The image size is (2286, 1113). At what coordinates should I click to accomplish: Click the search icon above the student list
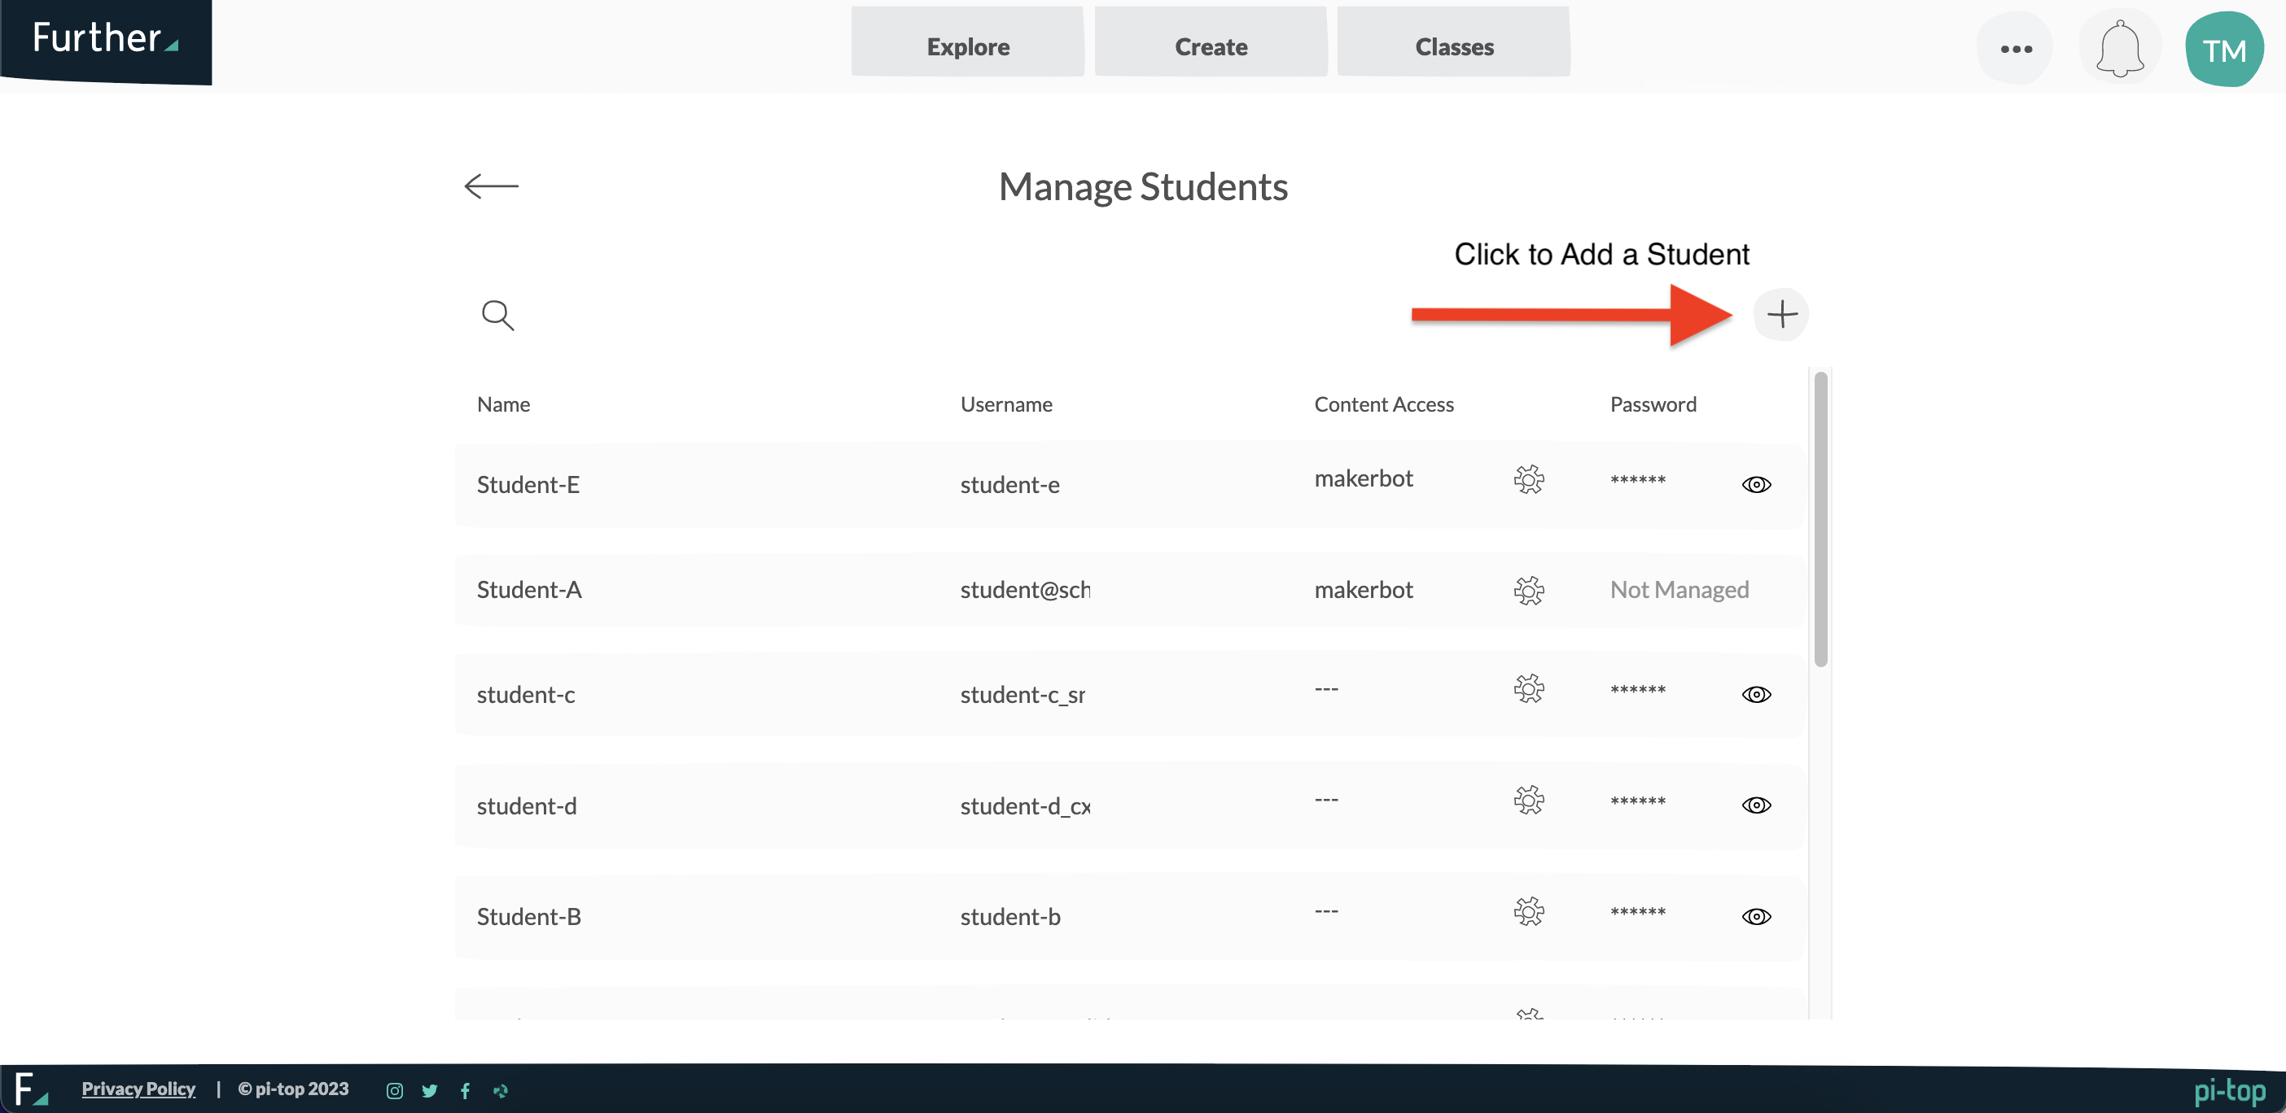pos(498,315)
